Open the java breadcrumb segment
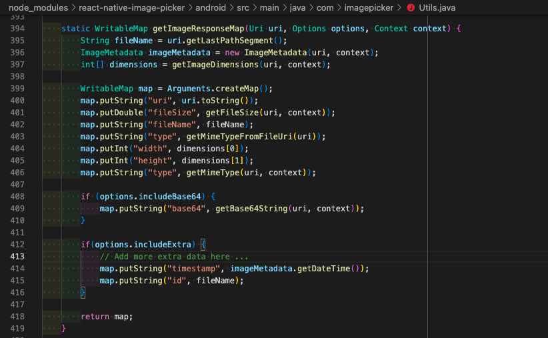The height and width of the screenshot is (338, 548). [298, 8]
